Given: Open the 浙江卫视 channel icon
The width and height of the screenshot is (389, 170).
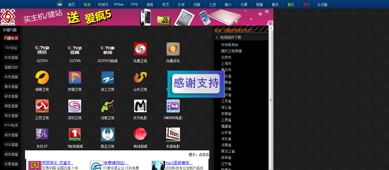Looking at the screenshot, I should click(108, 77).
